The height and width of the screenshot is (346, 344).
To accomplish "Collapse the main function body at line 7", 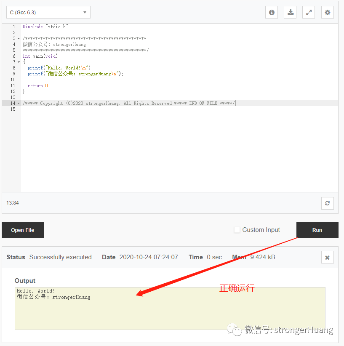I will point(19,62).
